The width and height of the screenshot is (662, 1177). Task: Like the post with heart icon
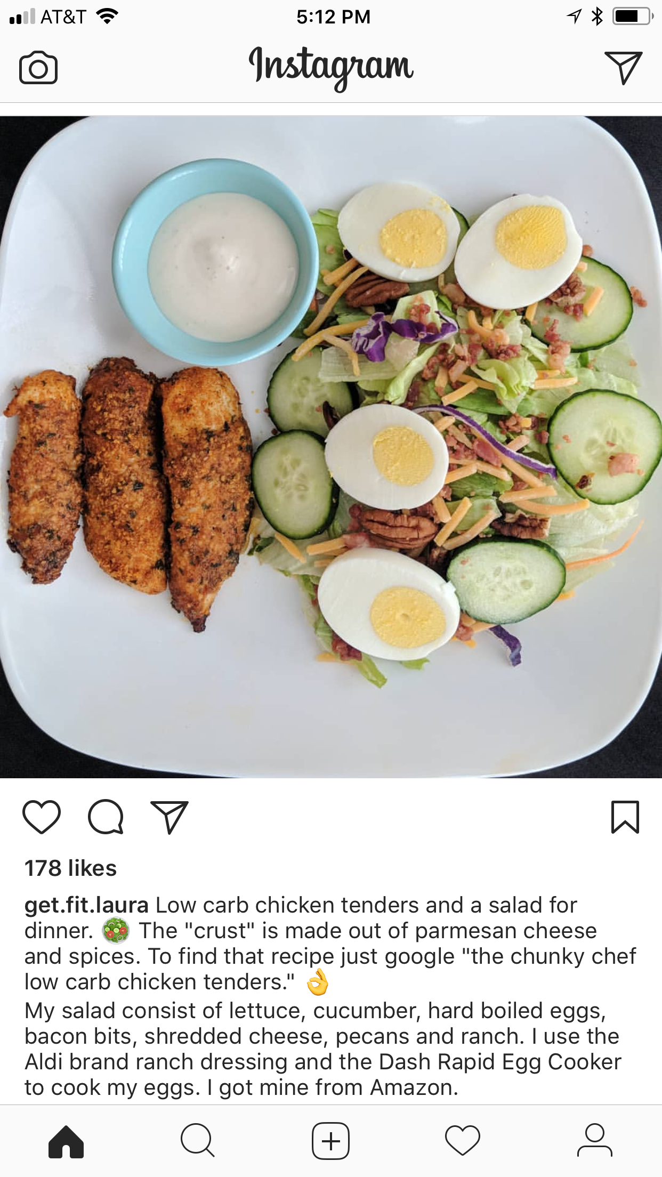click(x=42, y=817)
